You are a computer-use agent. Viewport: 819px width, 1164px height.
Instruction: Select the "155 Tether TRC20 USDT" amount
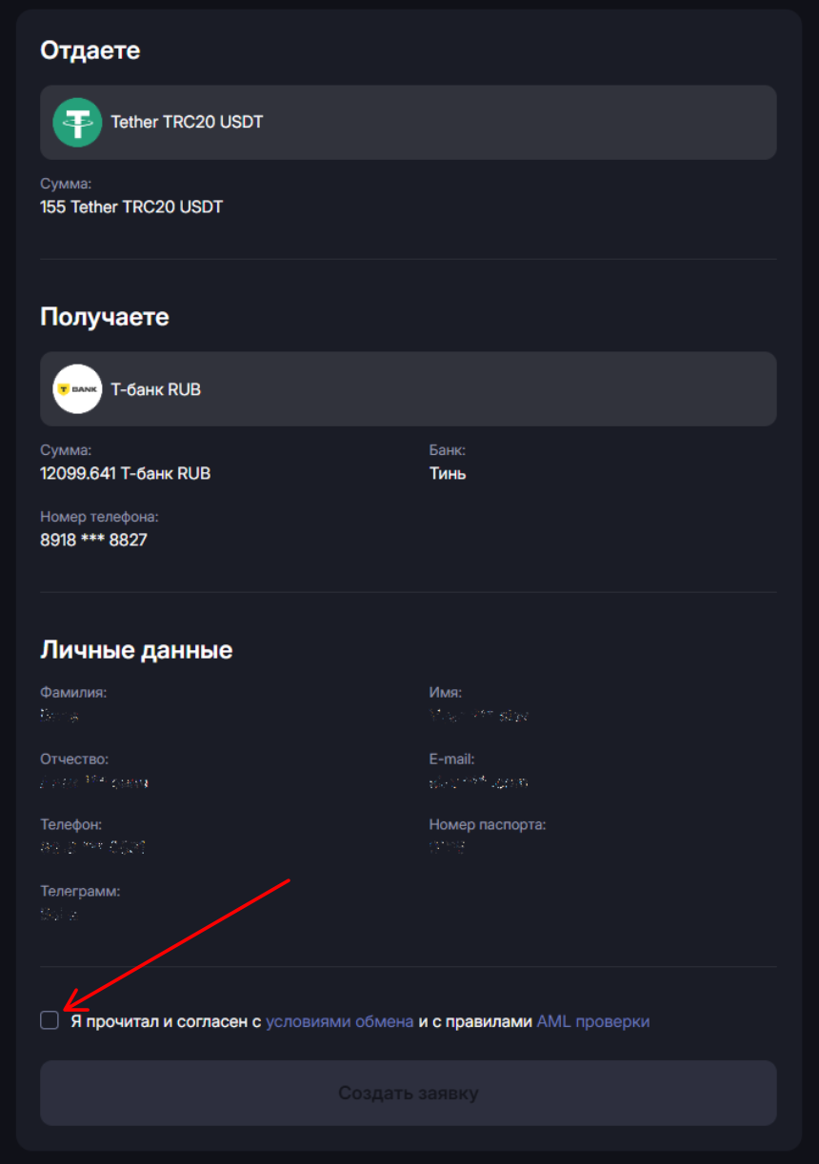131,207
